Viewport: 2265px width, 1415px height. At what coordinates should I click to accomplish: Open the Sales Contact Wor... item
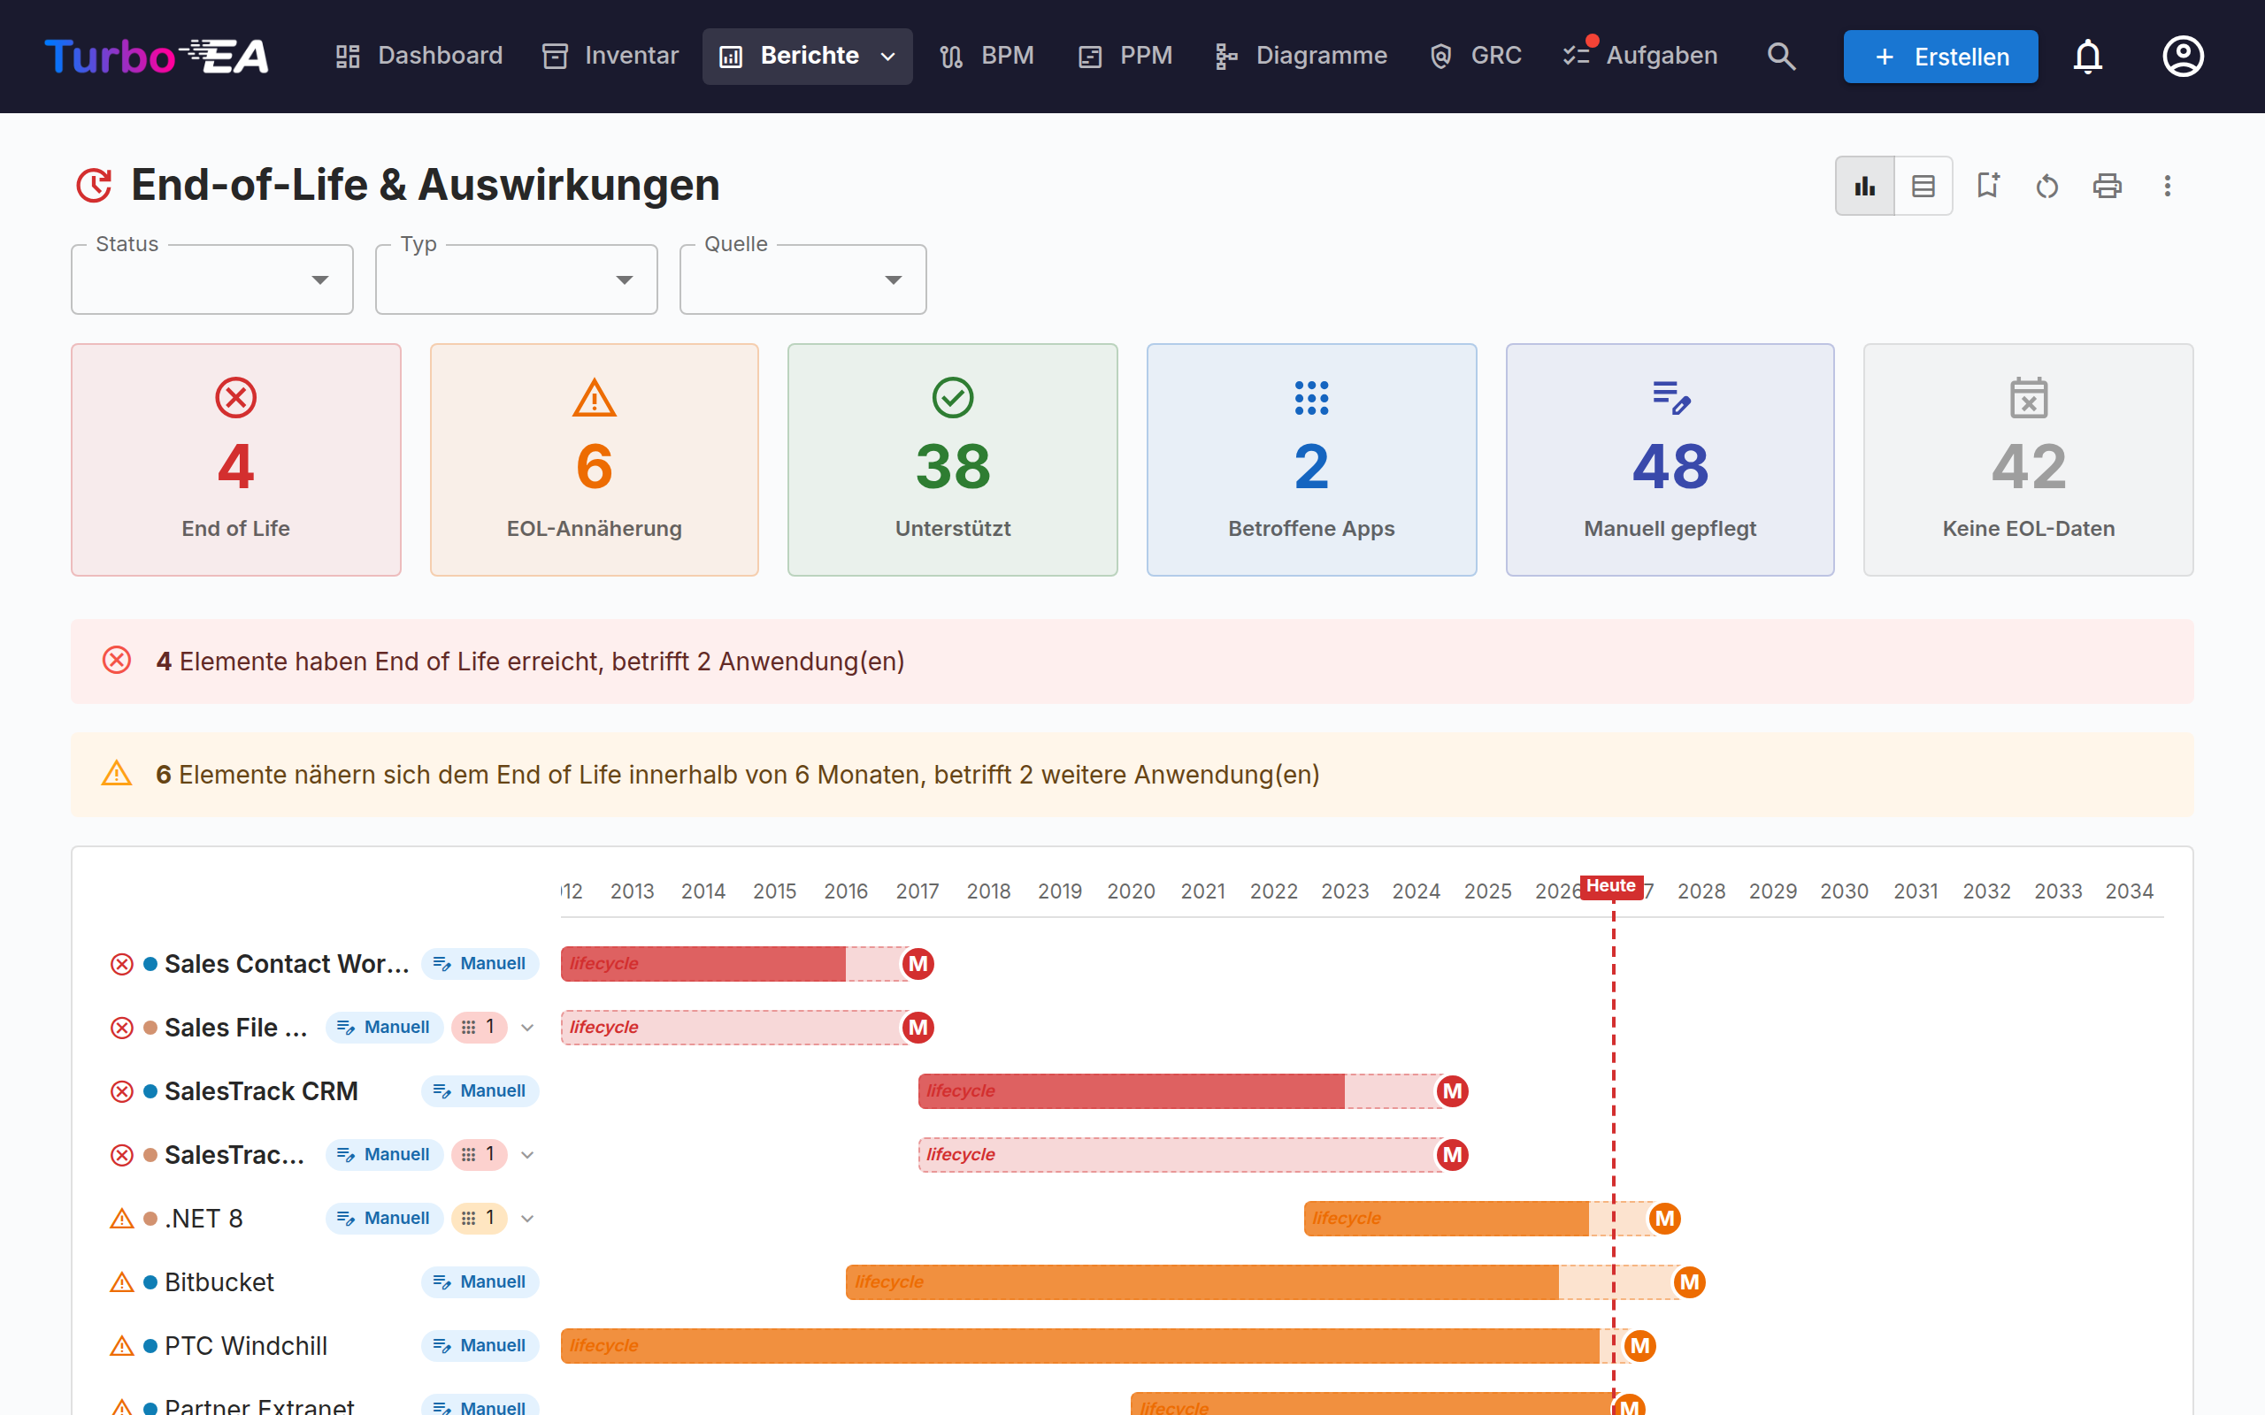click(x=287, y=963)
